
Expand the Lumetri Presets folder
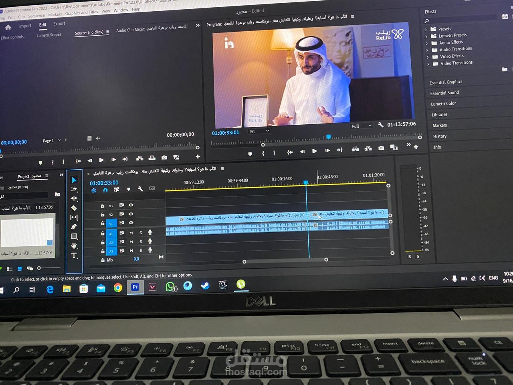426,36
